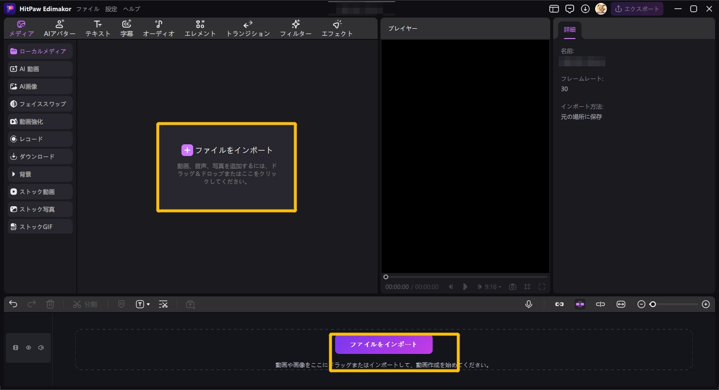Click the user avatar icon

tap(601, 9)
